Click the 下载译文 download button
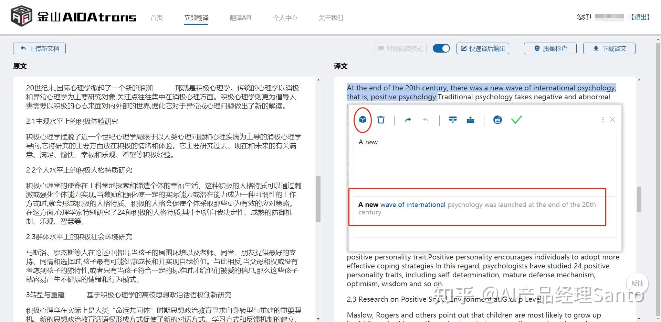Screen dimensions: 661x322 click(609, 48)
